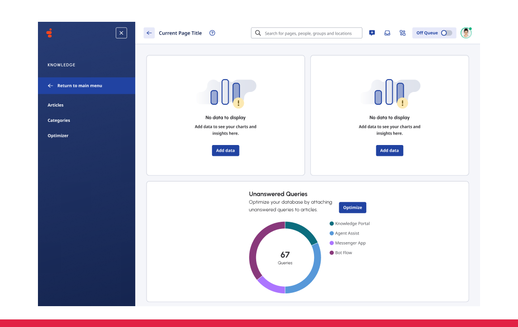Click the magnifying glass search icon

258,33
